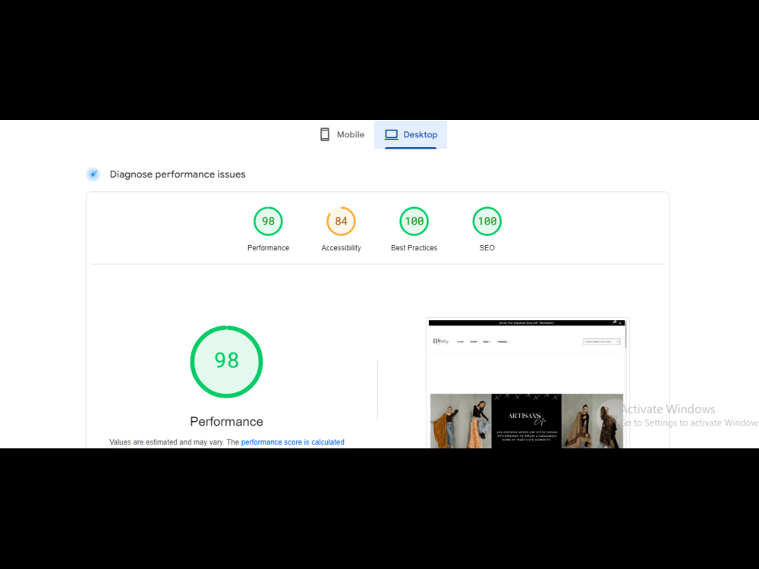This screenshot has height=569, width=759.
Task: Switch to the Mobile tab
Action: point(342,134)
